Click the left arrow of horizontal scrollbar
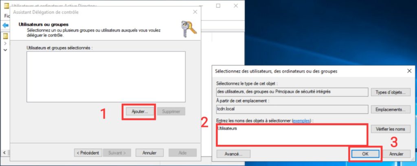Image resolution: width=417 pixels, height=166 pixels. (4, 153)
